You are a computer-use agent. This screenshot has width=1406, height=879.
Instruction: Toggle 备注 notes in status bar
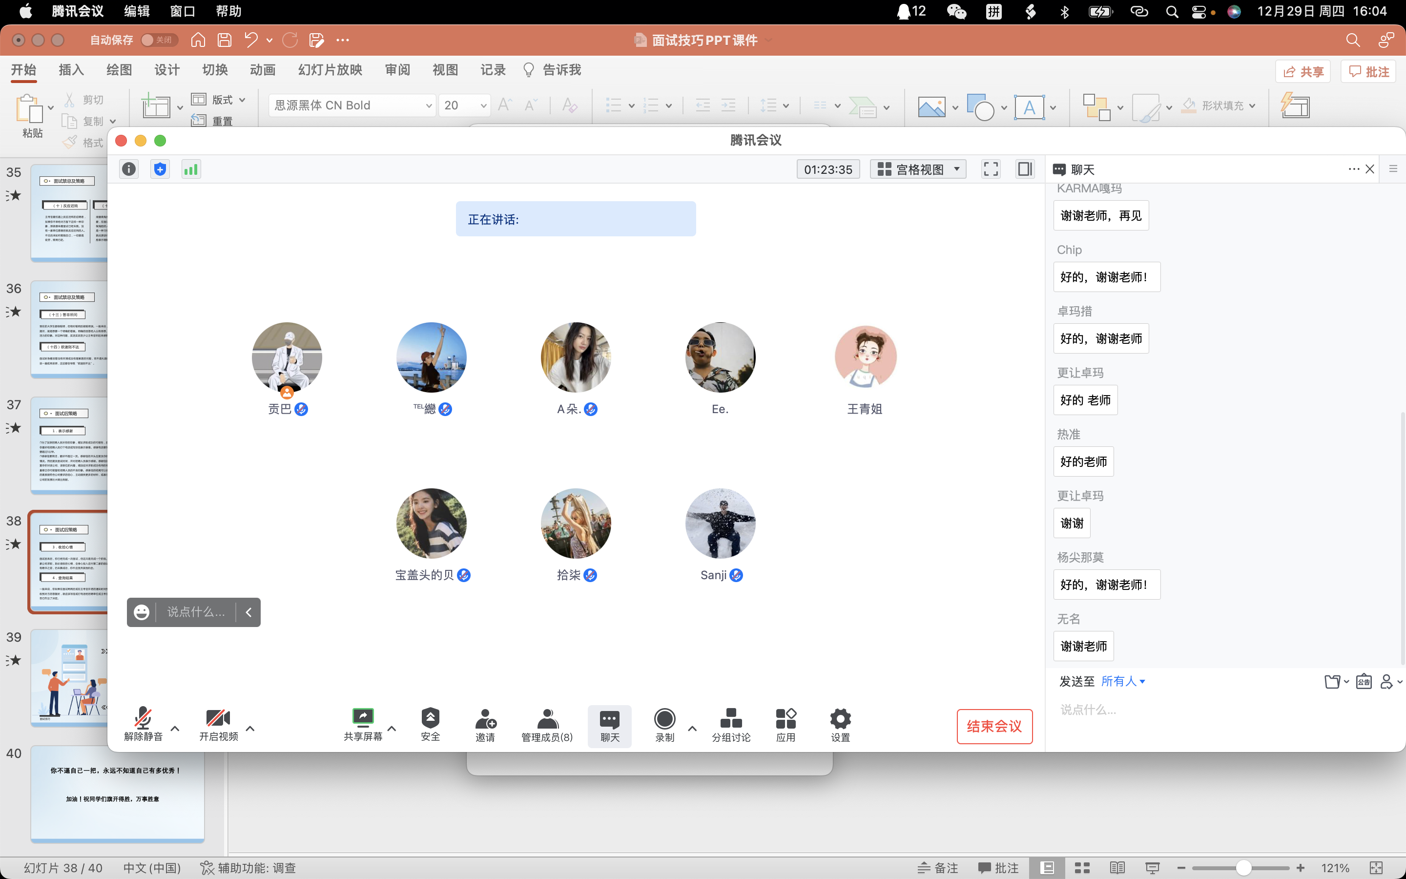[938, 868]
